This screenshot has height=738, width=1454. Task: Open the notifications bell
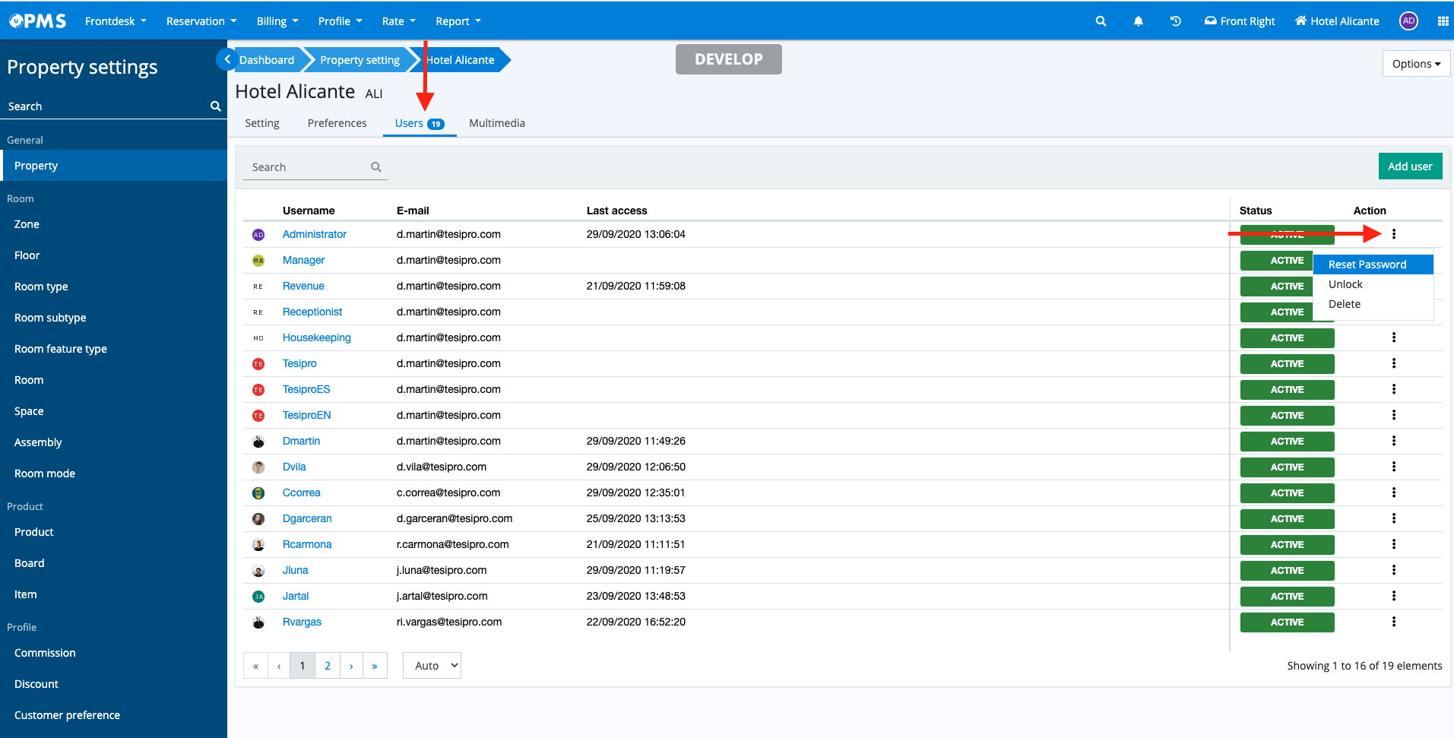(x=1138, y=21)
